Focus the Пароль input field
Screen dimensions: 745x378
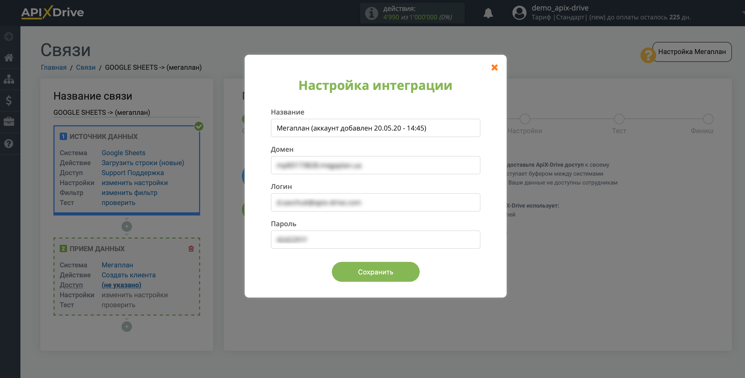click(375, 239)
